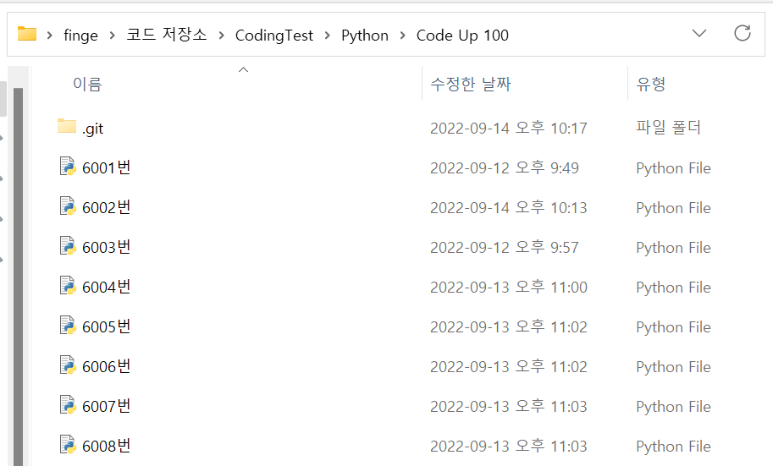Select the .git folder name

(x=92, y=129)
